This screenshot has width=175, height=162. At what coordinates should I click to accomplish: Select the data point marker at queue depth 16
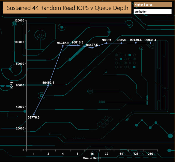click(92, 48)
